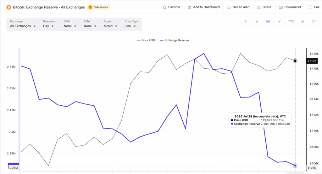Screen dimensions: 322x174
Task: Toggle Price USD series in legend
Action: point(146,40)
